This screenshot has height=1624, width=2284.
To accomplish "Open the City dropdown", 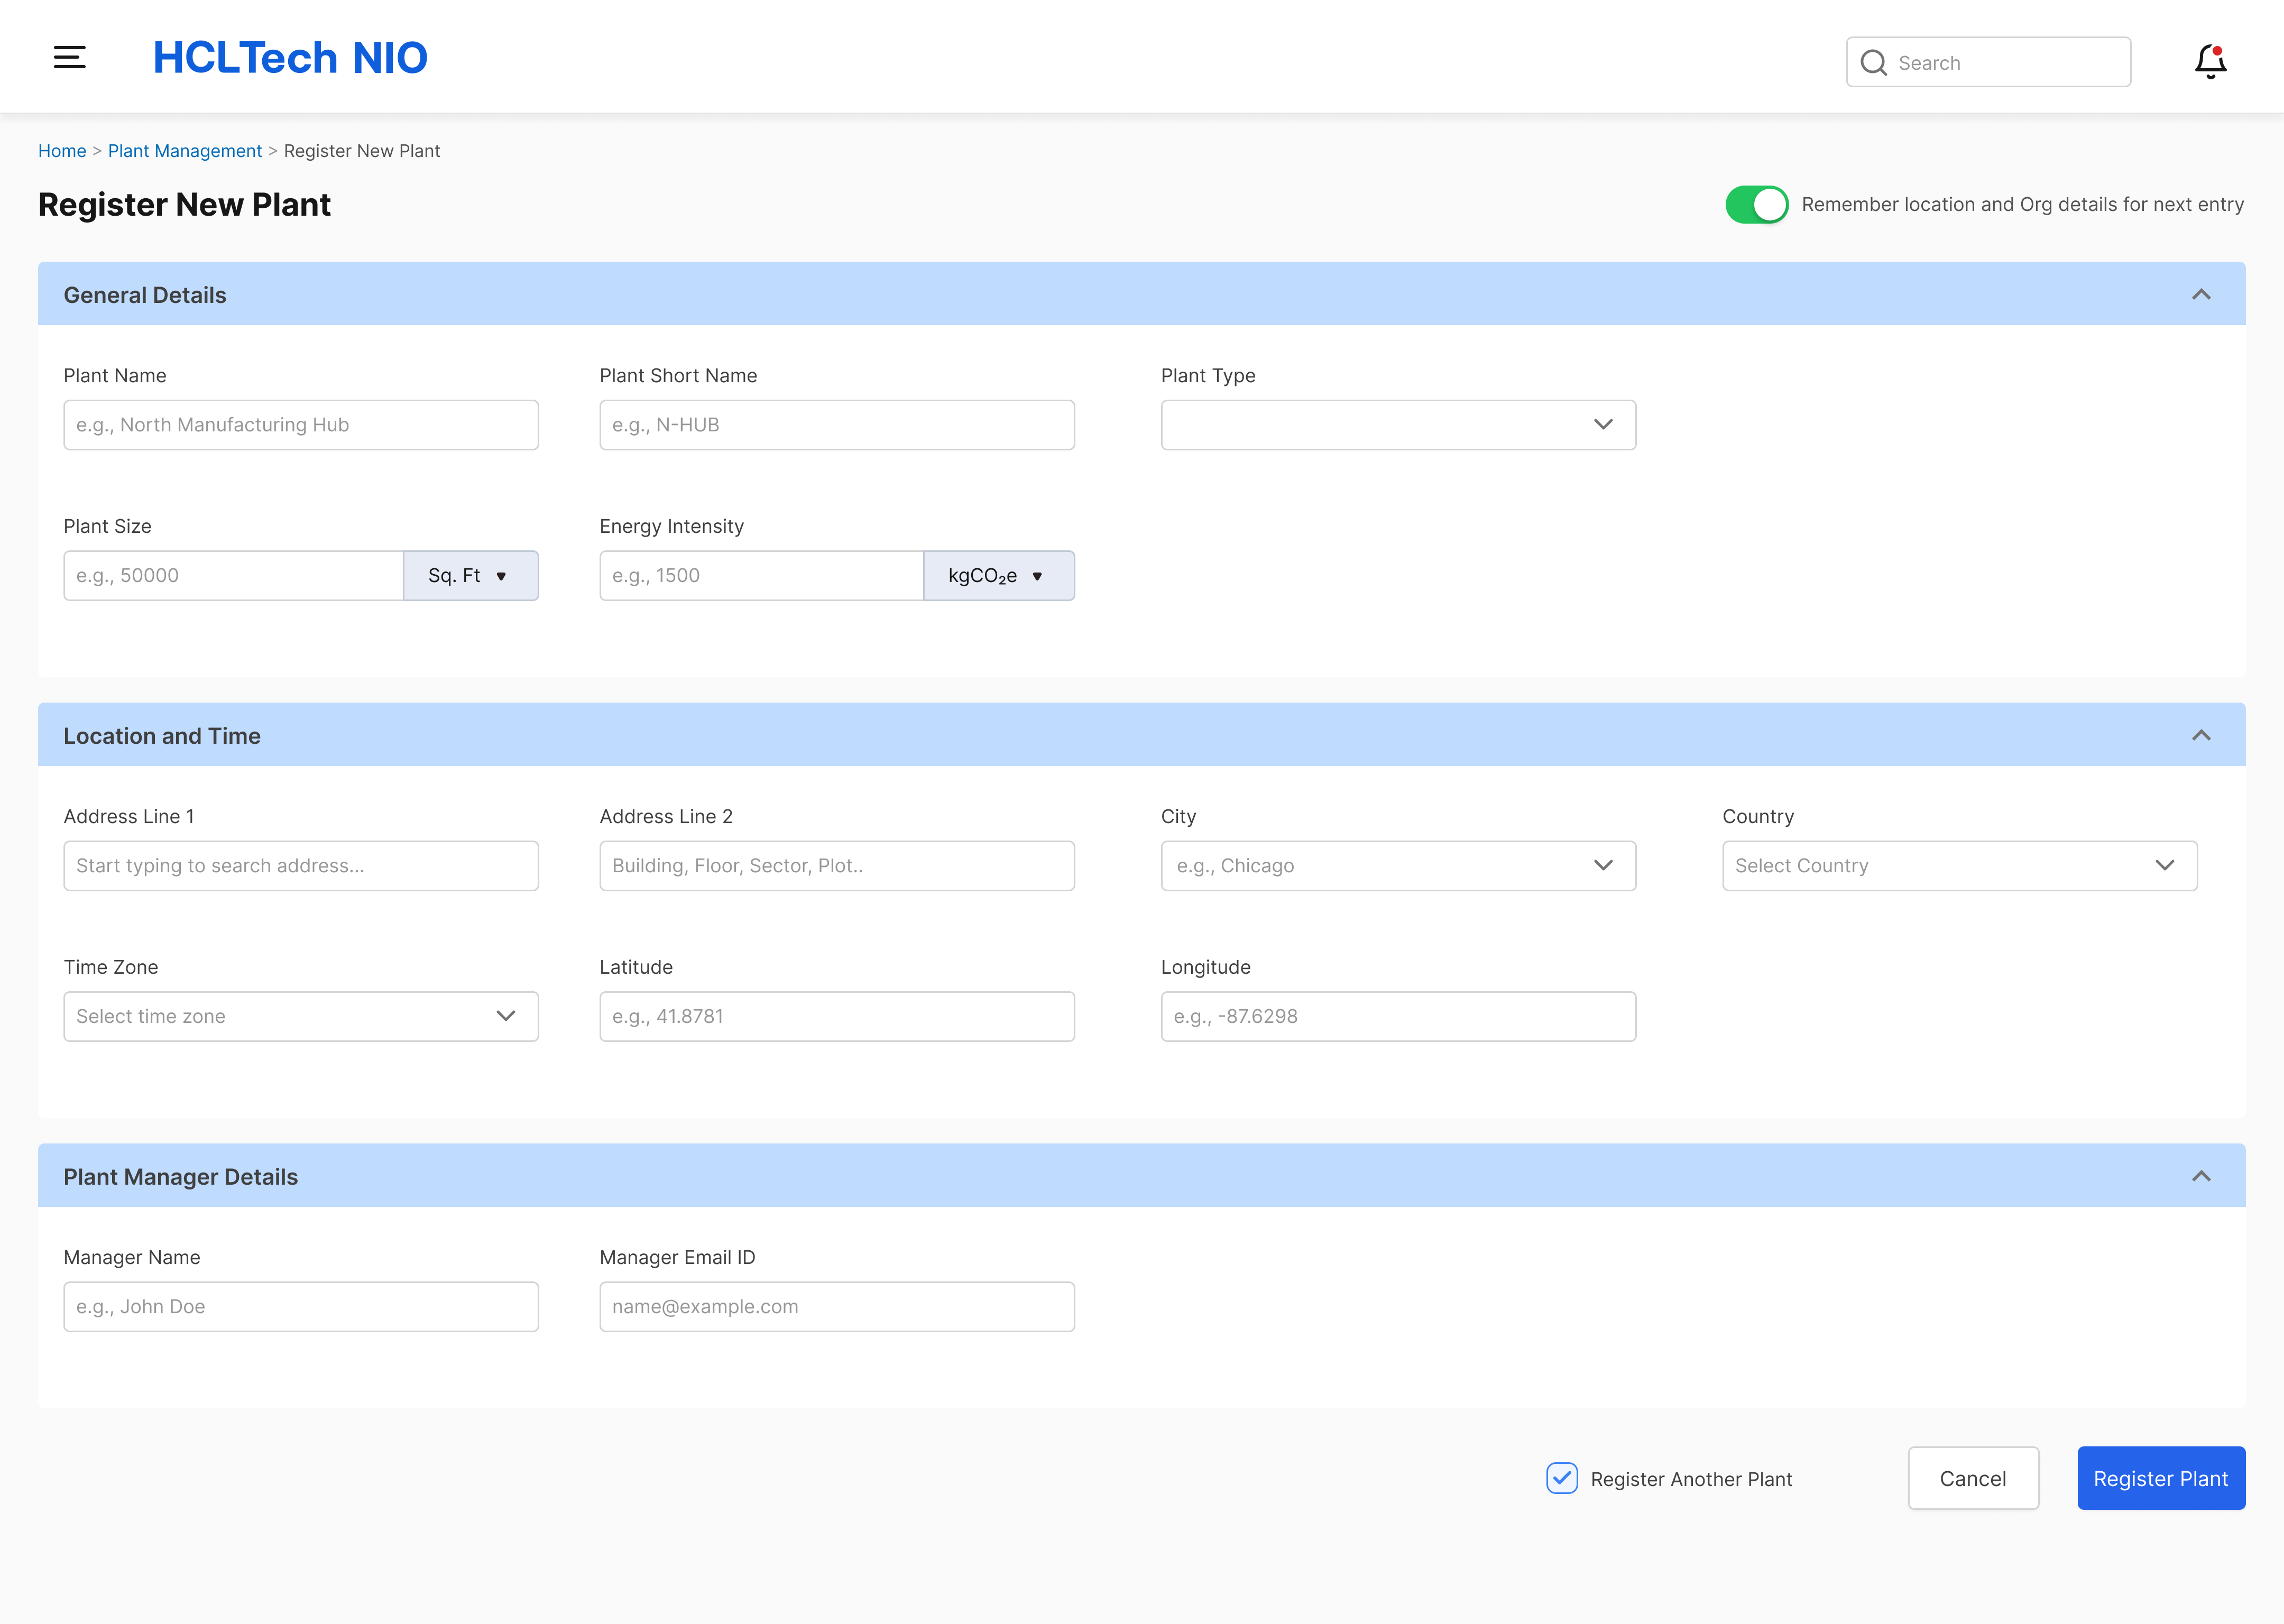I will 1398,866.
